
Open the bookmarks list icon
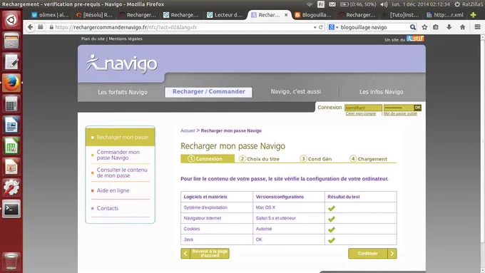click(x=436, y=27)
